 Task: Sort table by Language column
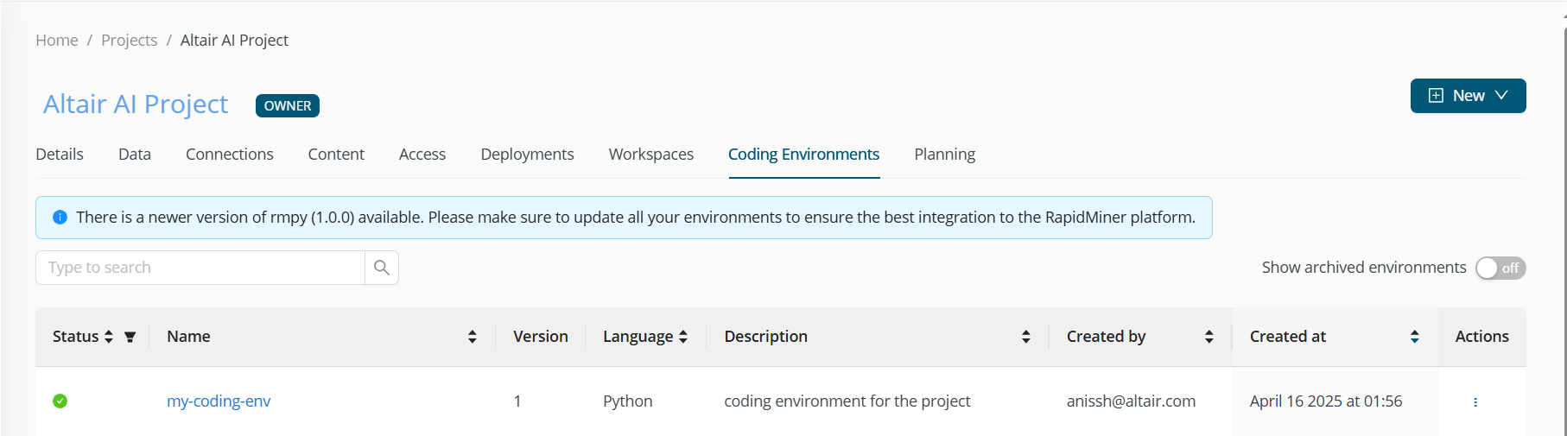tap(683, 337)
